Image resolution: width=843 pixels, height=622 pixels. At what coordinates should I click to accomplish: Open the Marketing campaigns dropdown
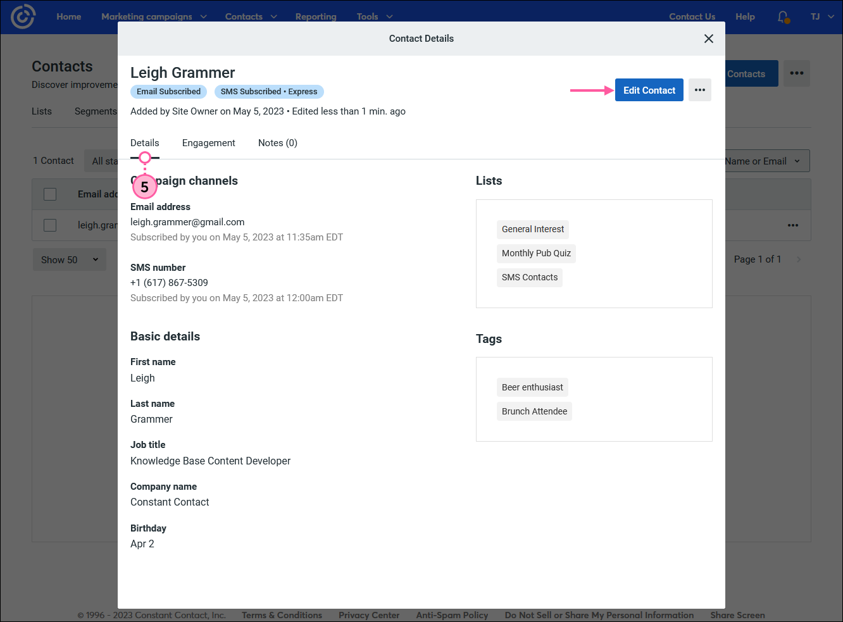coord(147,16)
